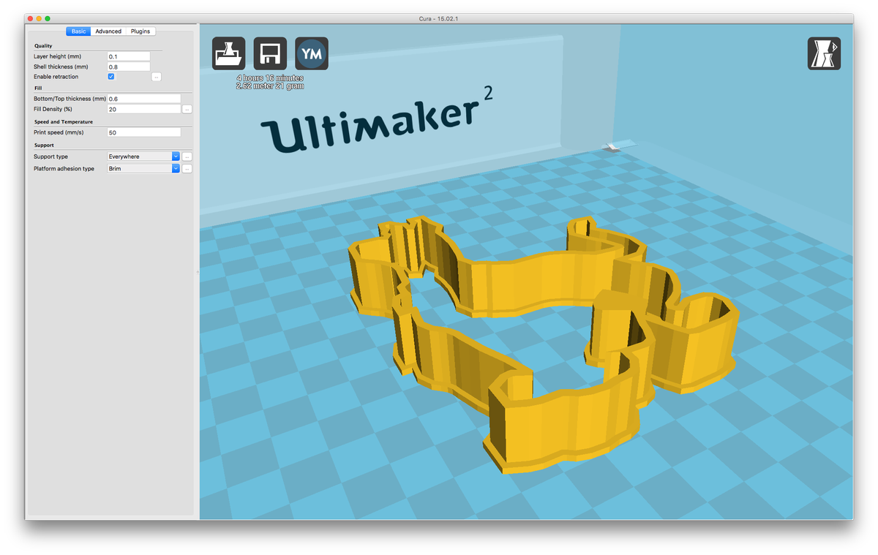878x555 pixels.
Task: Click the 'Speed and Temperature' section heading
Action: 64,122
